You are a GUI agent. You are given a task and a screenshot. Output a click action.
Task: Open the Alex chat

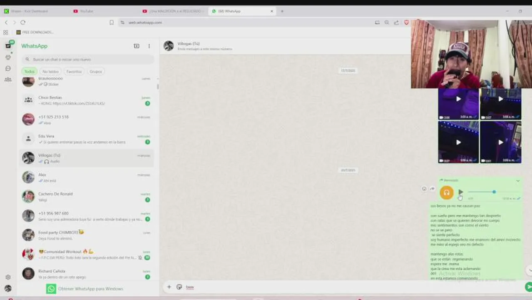point(87,177)
